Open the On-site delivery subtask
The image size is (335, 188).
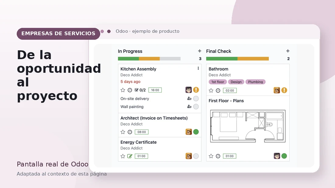tap(135, 99)
